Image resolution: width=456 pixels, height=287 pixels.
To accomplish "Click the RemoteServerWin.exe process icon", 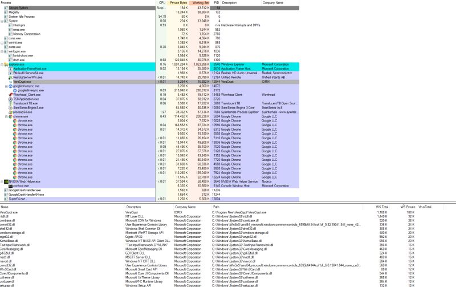I will click(x=10, y=78).
